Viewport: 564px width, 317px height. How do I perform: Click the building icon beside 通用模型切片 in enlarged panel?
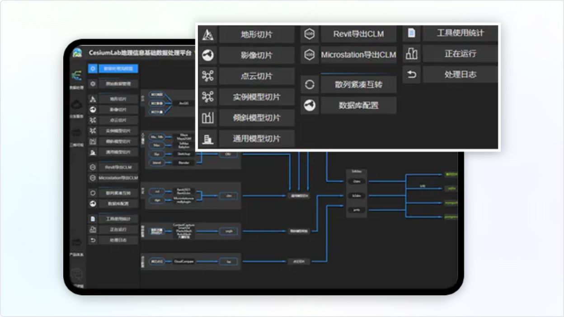pos(208,139)
